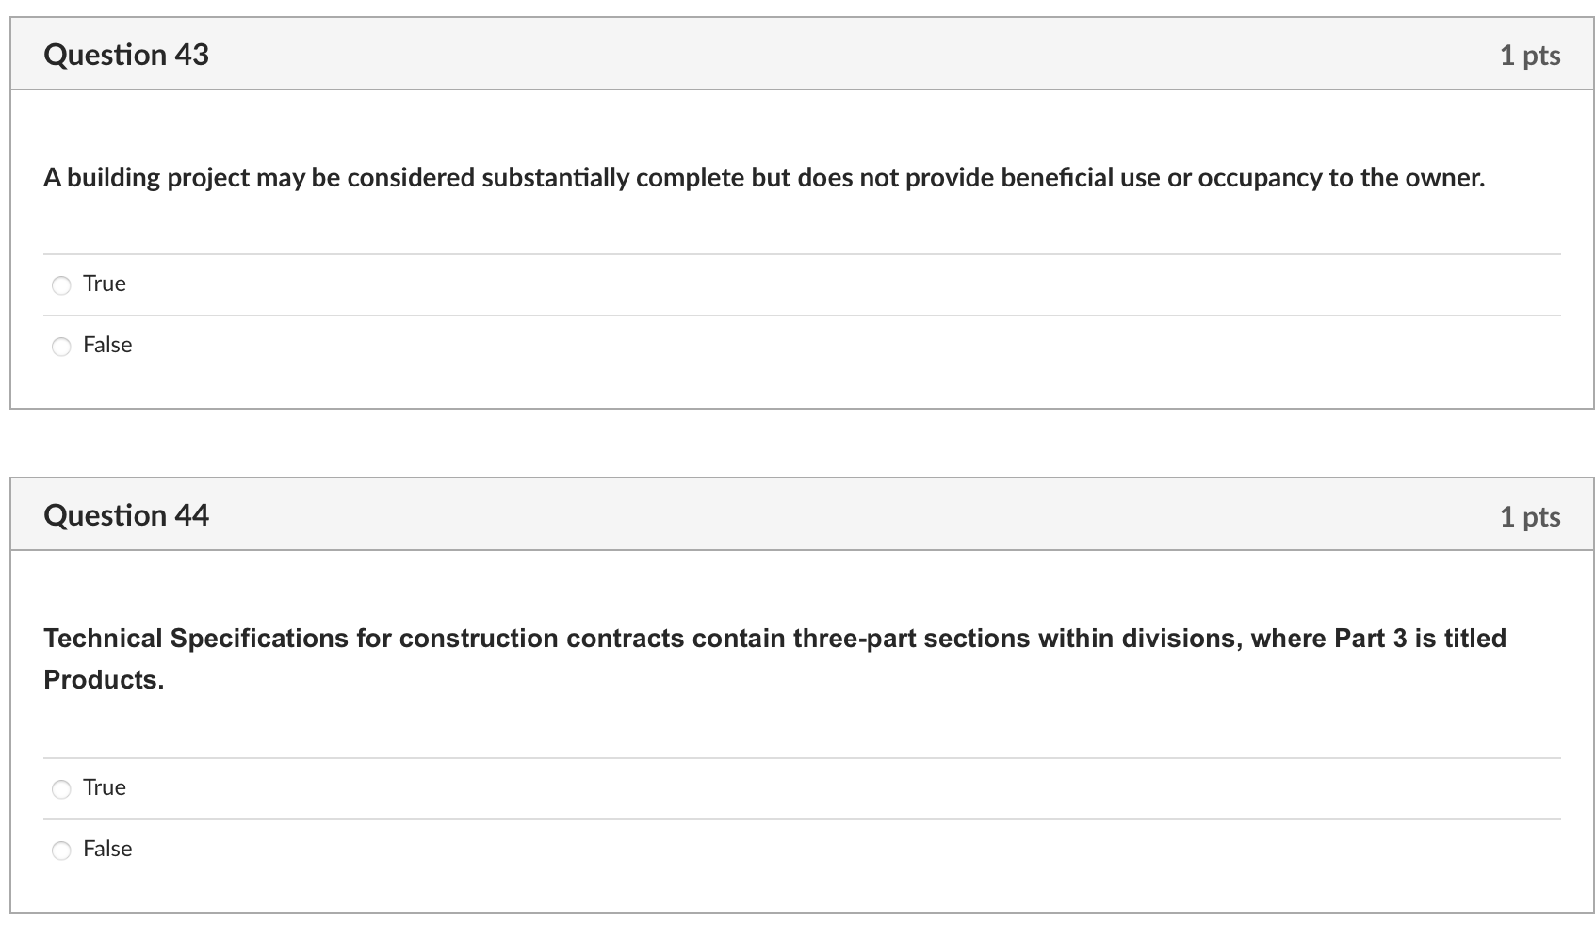The image size is (1596, 940).
Task: Click the False answer row in Question 44
Action: (x=471, y=849)
